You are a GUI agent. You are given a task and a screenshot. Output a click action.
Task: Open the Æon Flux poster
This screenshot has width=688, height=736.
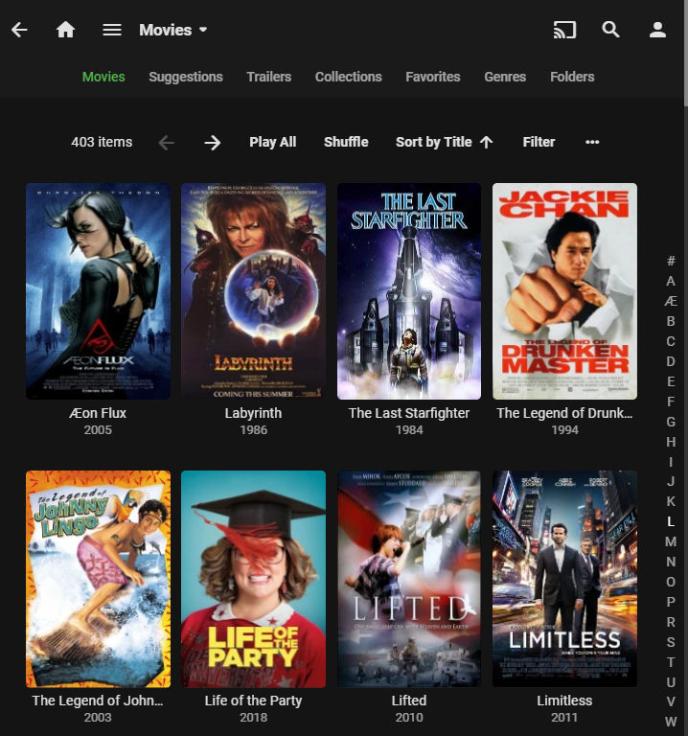(98, 291)
